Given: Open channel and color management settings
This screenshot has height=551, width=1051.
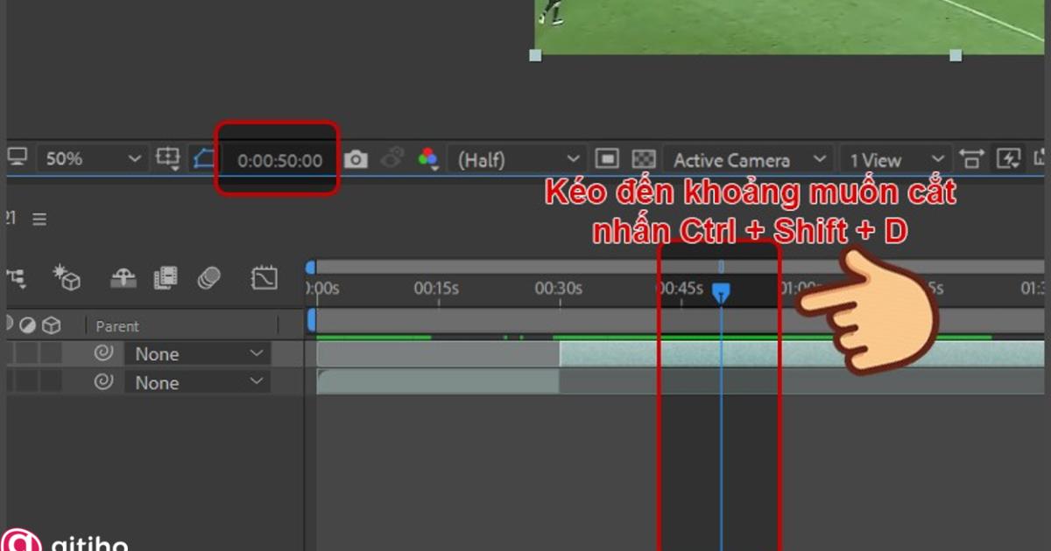Looking at the screenshot, I should click(x=427, y=158).
